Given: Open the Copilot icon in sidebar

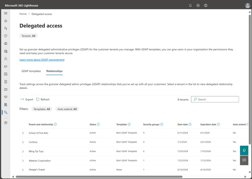Looking at the screenshot, I should (x=6, y=44).
